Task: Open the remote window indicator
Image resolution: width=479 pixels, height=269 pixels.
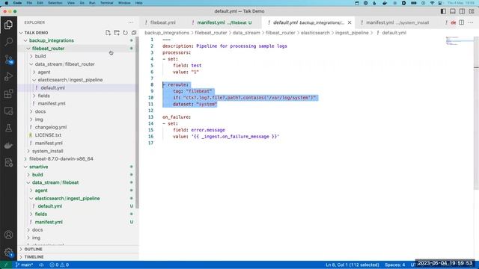Action: 6,265
